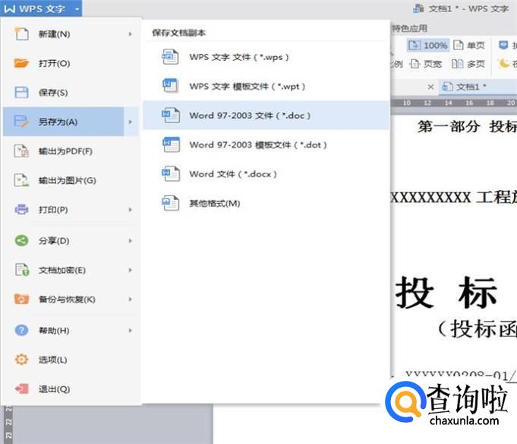Expand the Print (打印) submenu arrow
This screenshot has height=444, width=517.
pyautogui.click(x=131, y=210)
